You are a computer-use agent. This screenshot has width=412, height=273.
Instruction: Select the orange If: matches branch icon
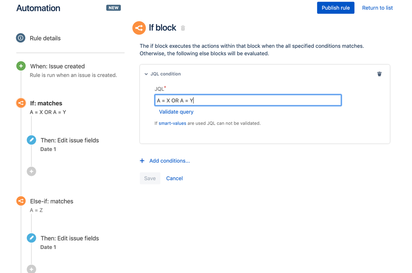click(x=21, y=103)
